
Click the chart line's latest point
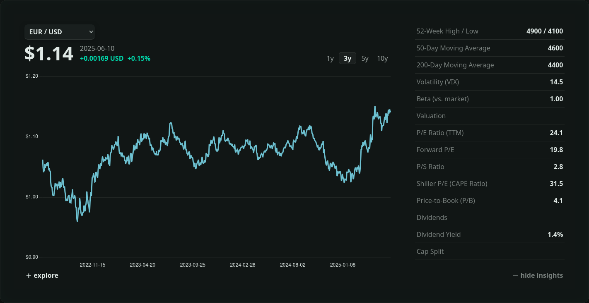[390, 112]
